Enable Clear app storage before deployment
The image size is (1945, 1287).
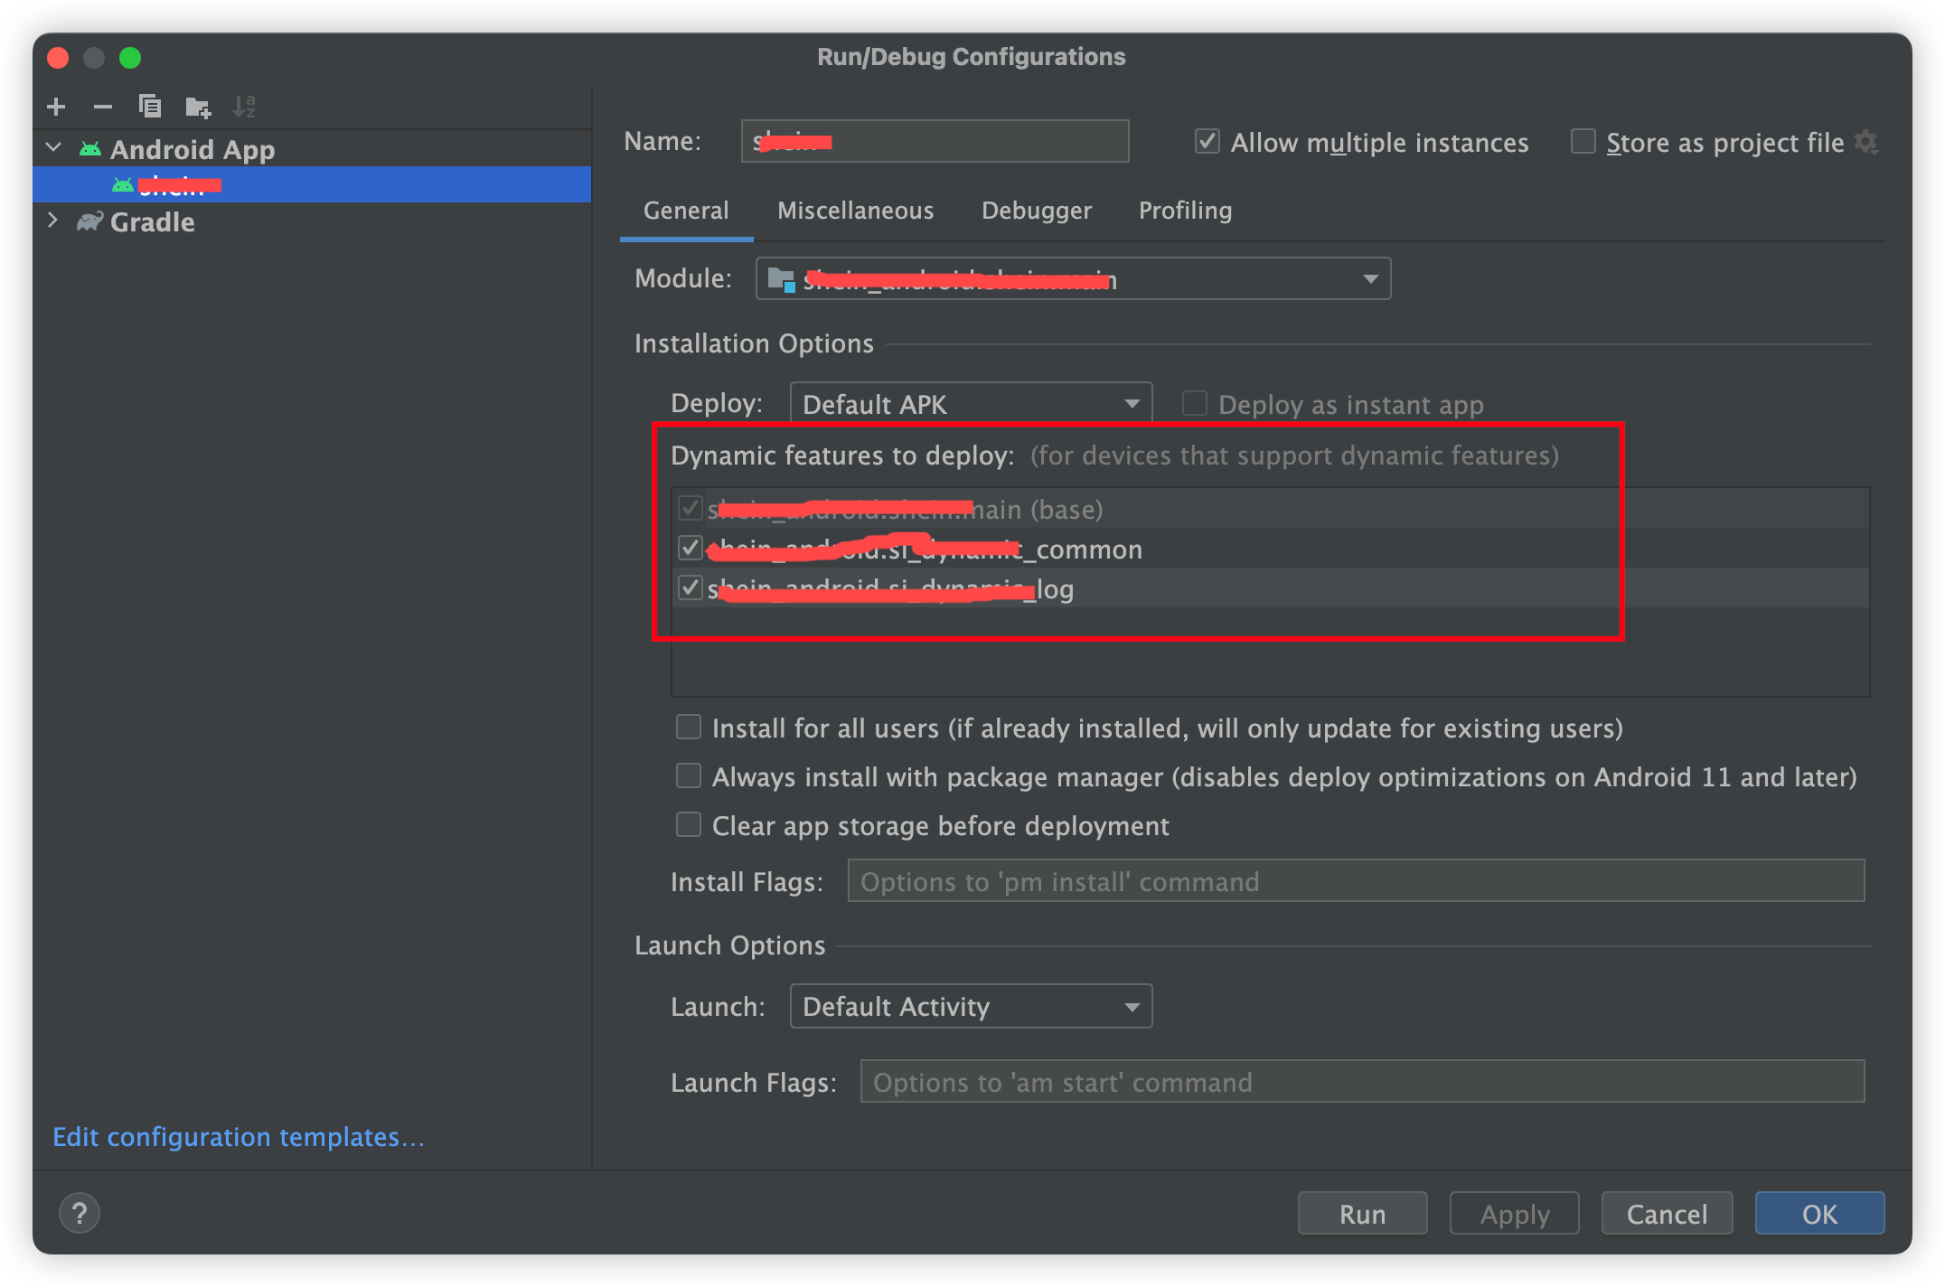[689, 825]
